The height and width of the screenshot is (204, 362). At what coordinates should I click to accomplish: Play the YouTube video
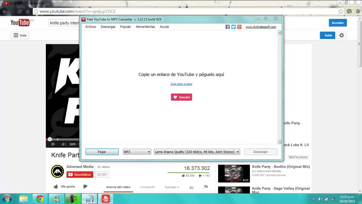(53, 144)
